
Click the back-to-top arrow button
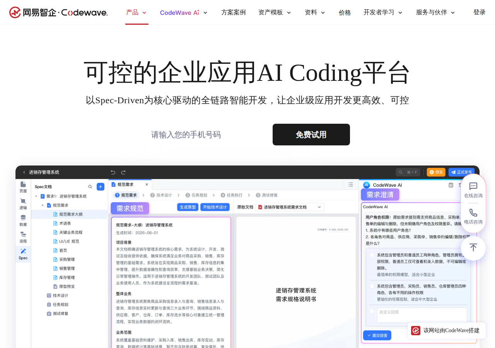click(473, 248)
